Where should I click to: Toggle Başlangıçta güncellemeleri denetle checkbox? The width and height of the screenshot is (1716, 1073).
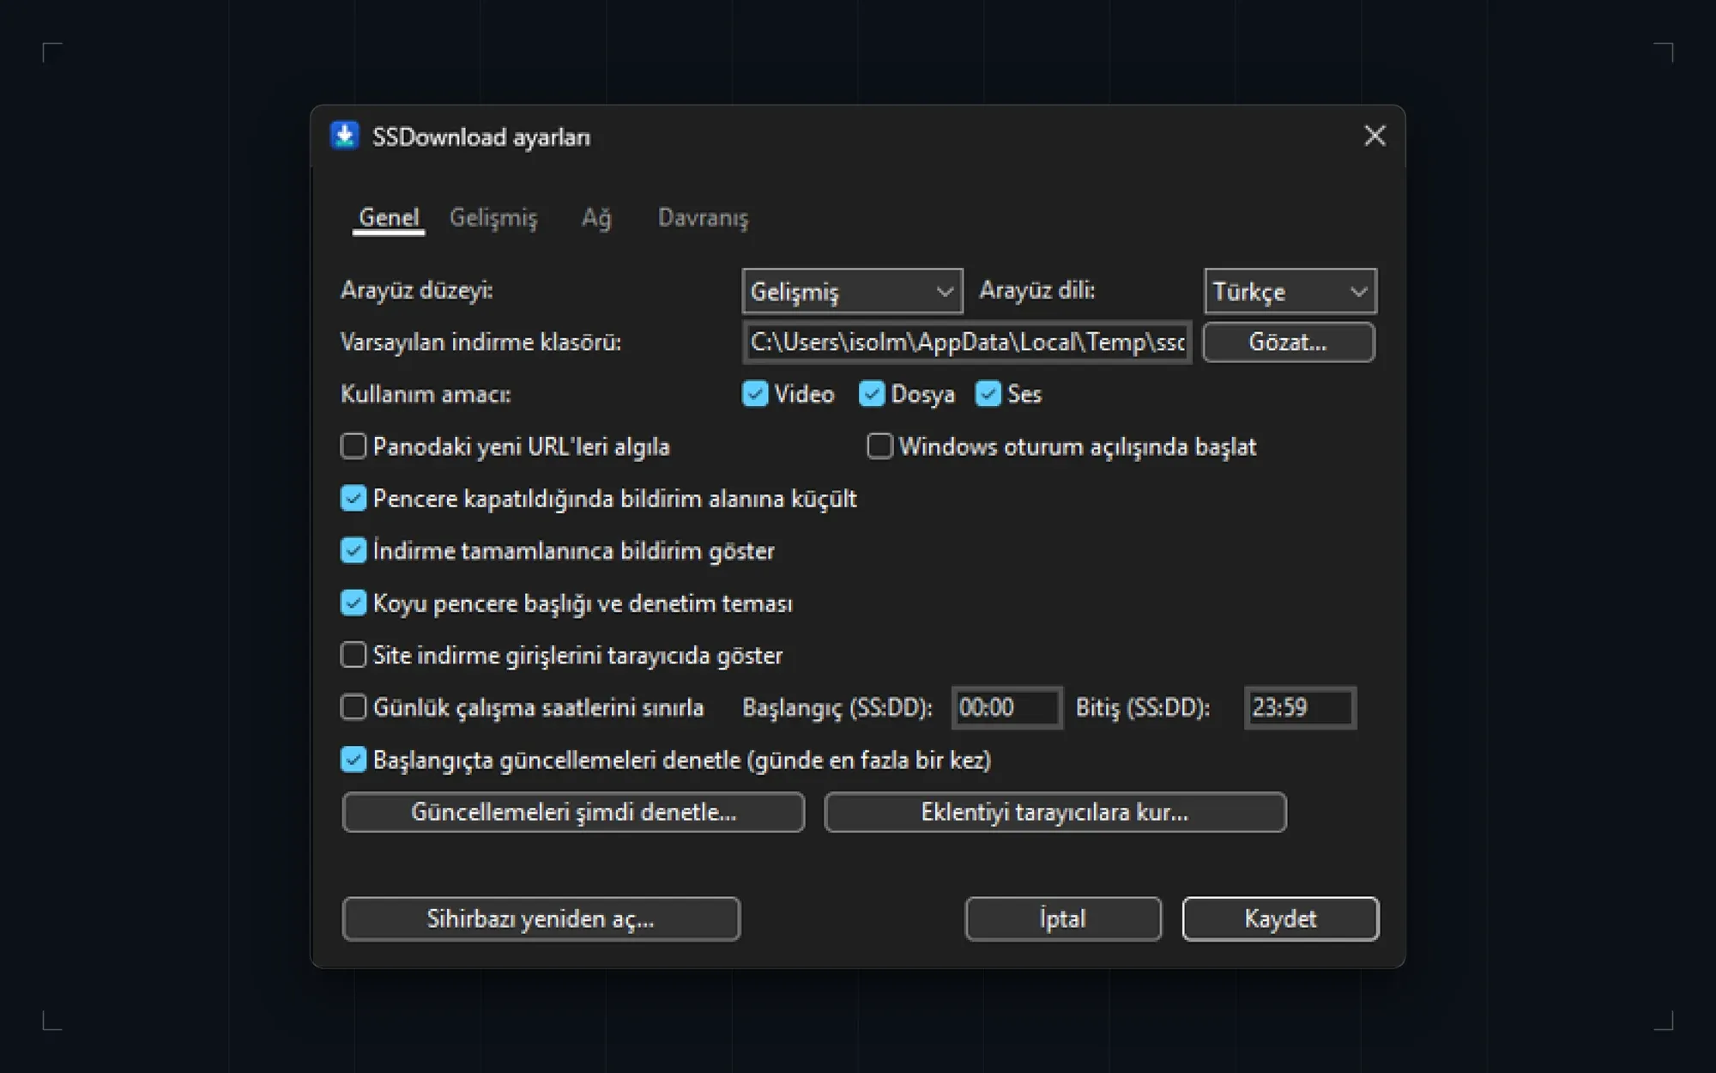click(x=353, y=760)
